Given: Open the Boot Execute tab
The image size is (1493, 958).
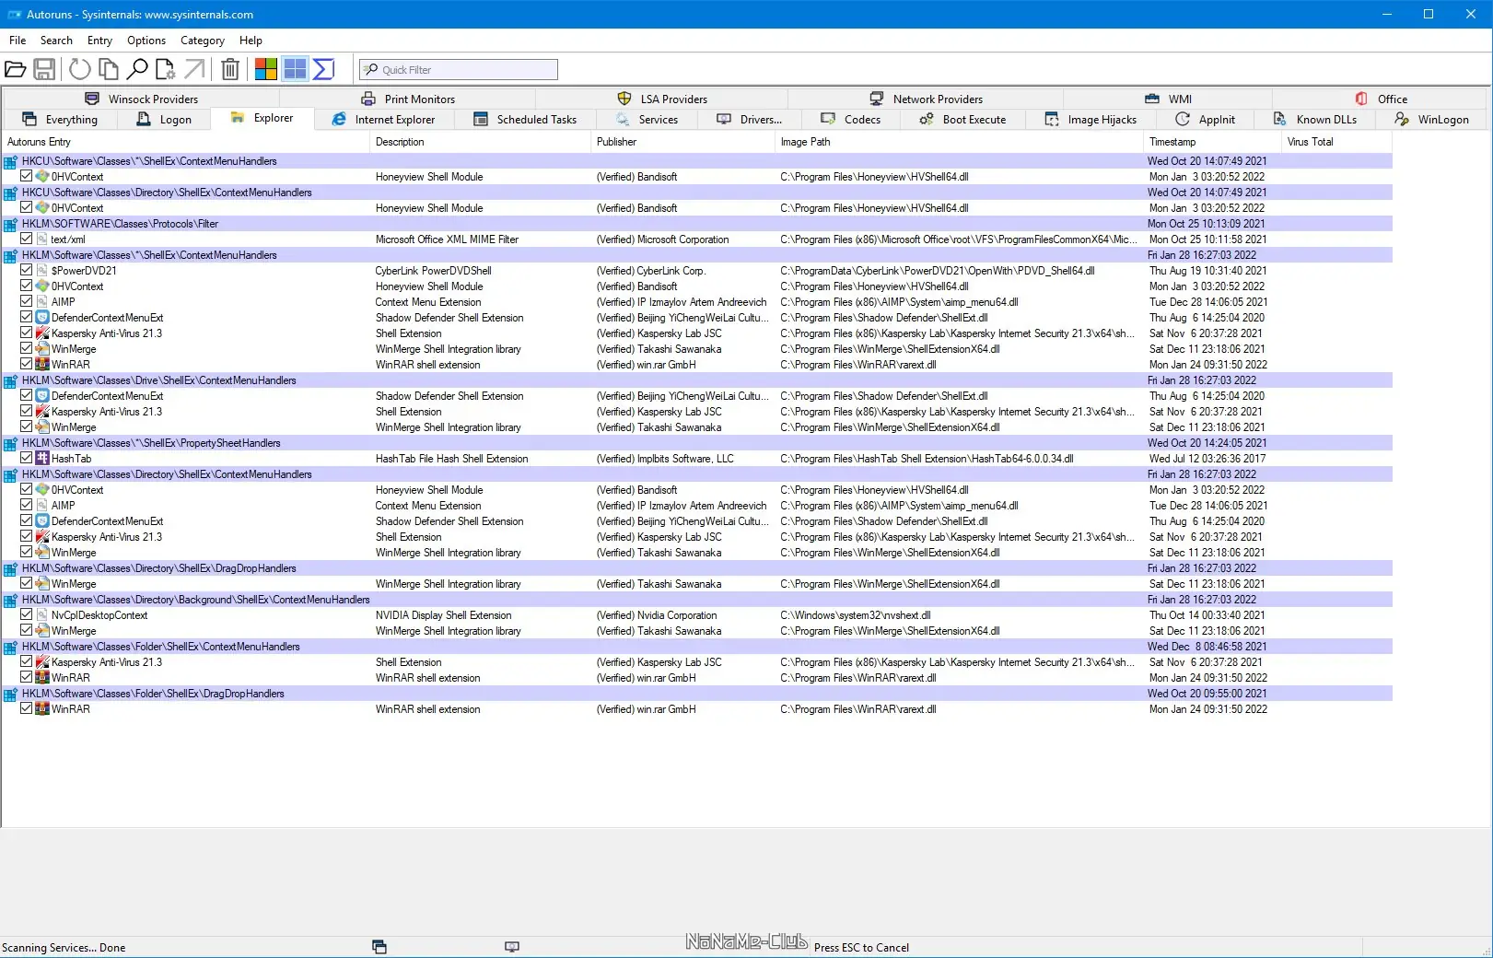Looking at the screenshot, I should point(963,120).
